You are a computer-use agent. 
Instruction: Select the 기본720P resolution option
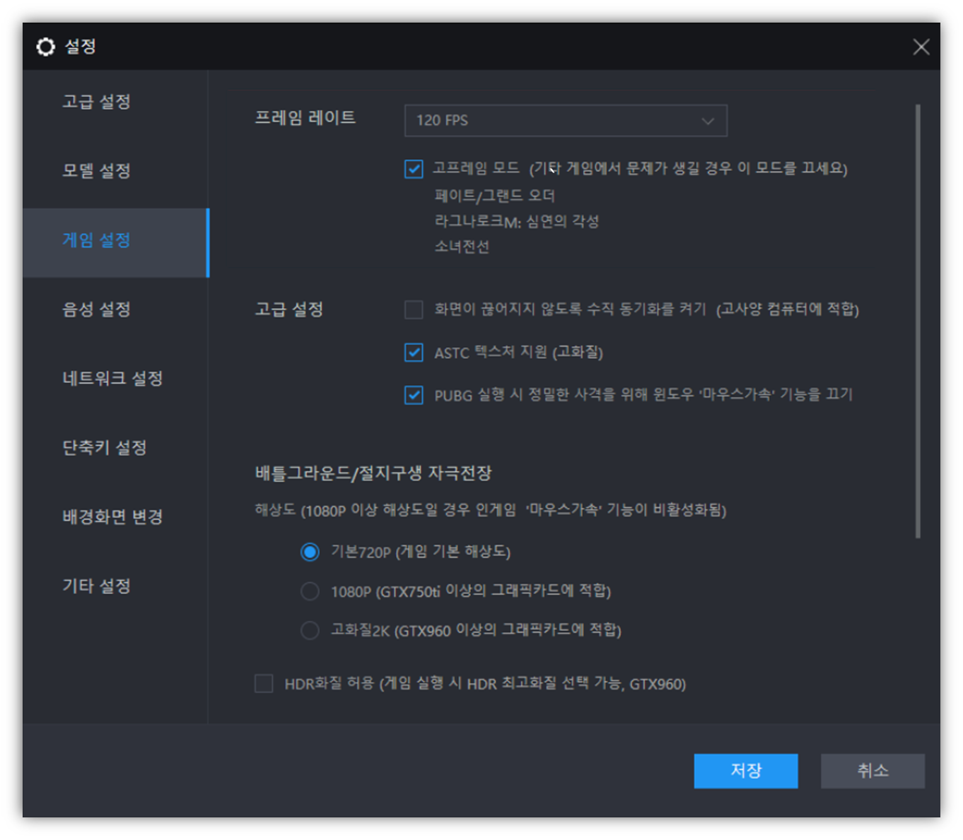[310, 552]
